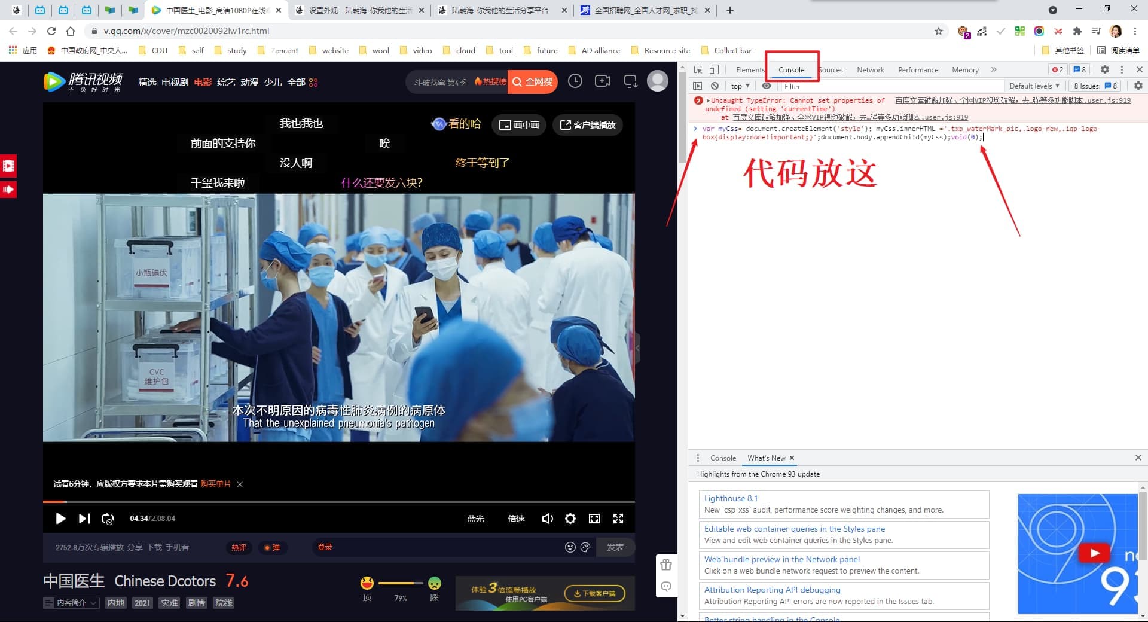Click 购买单片 purchase link
The width and height of the screenshot is (1148, 622).
(x=215, y=484)
